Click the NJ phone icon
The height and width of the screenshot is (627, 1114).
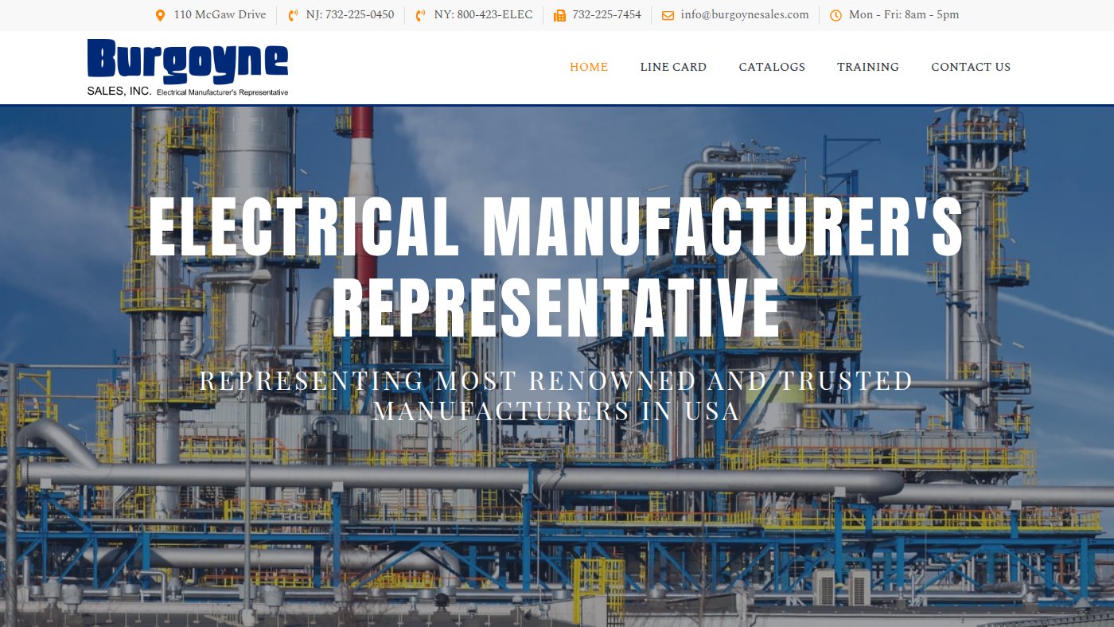[293, 15]
